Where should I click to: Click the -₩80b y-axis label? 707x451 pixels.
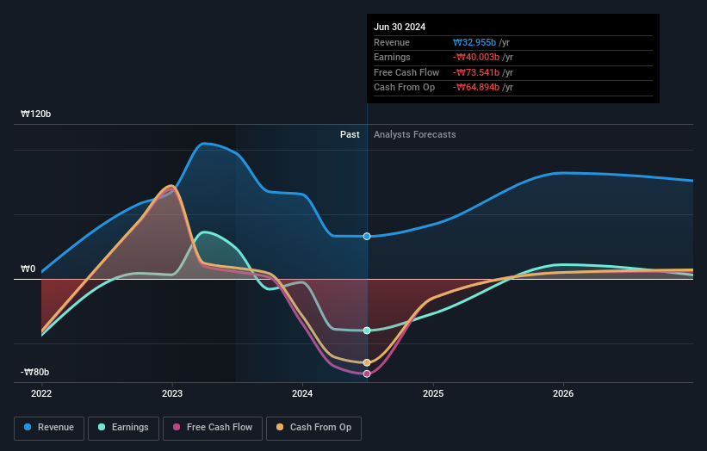tap(34, 372)
